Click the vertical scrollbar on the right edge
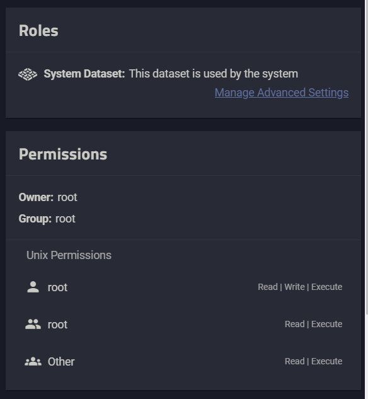The height and width of the screenshot is (399, 368). click(367, 157)
